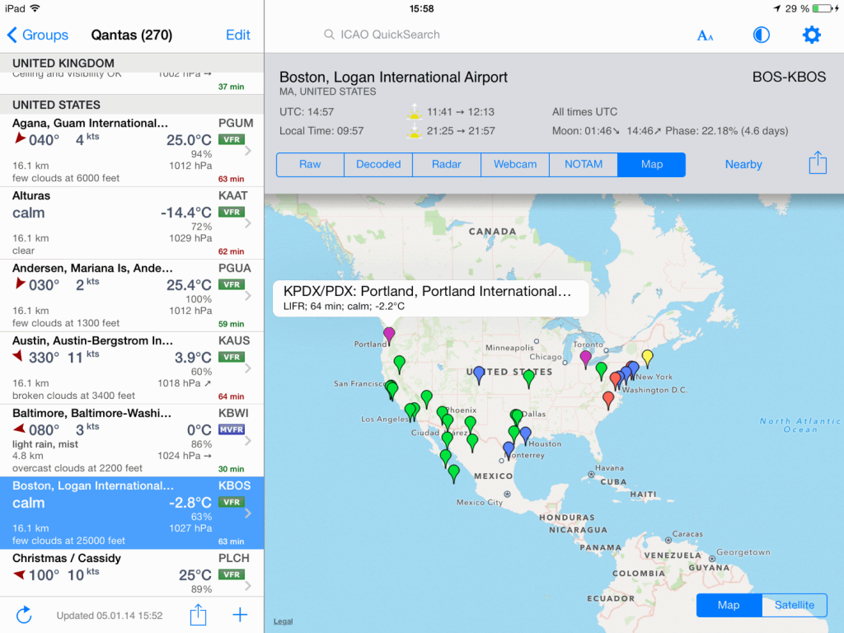Open the NOTAM tab
Image resolution: width=844 pixels, height=633 pixels.
(x=583, y=164)
